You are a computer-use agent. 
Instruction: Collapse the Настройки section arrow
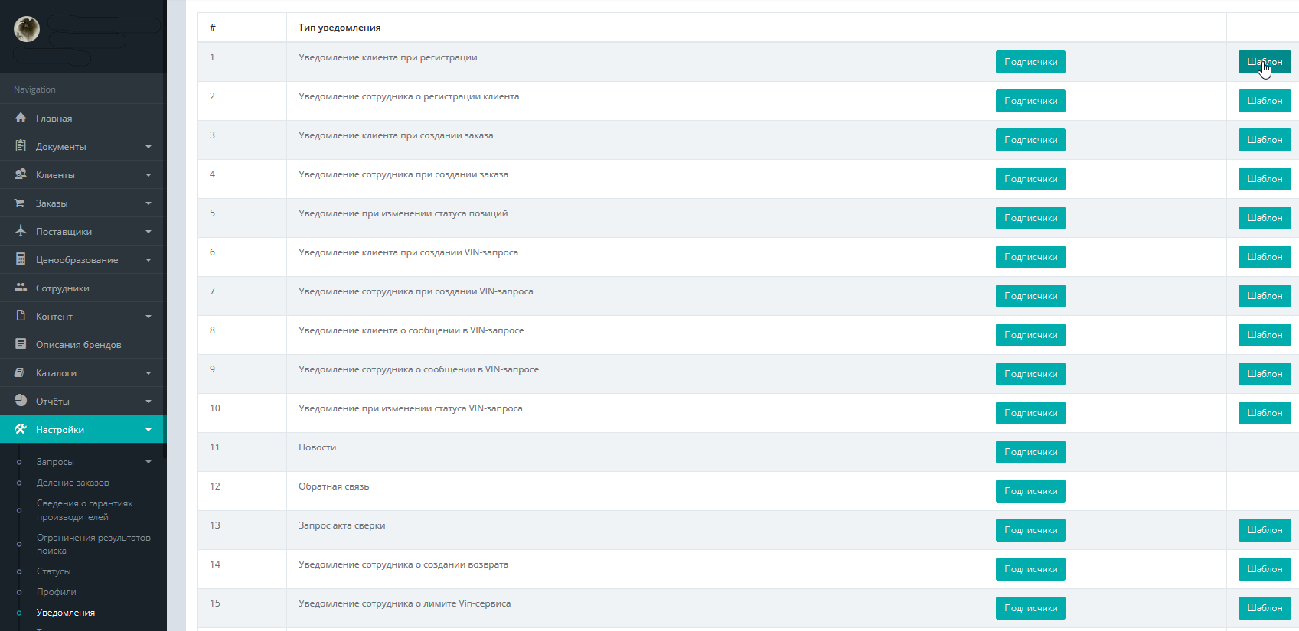click(149, 430)
